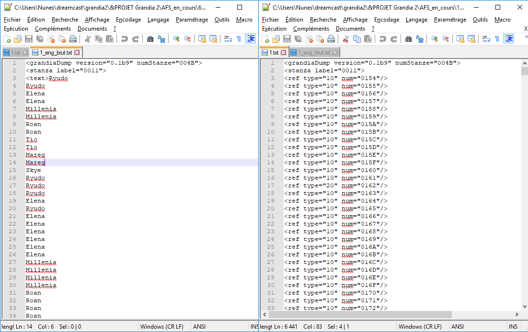Toggle indent guide in left window toolbar
The height and width of the screenshot is (332, 528).
tap(251, 39)
